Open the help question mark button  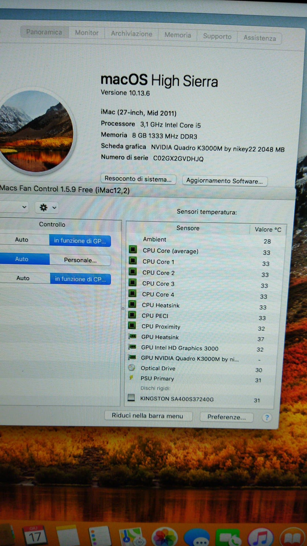coord(267,417)
